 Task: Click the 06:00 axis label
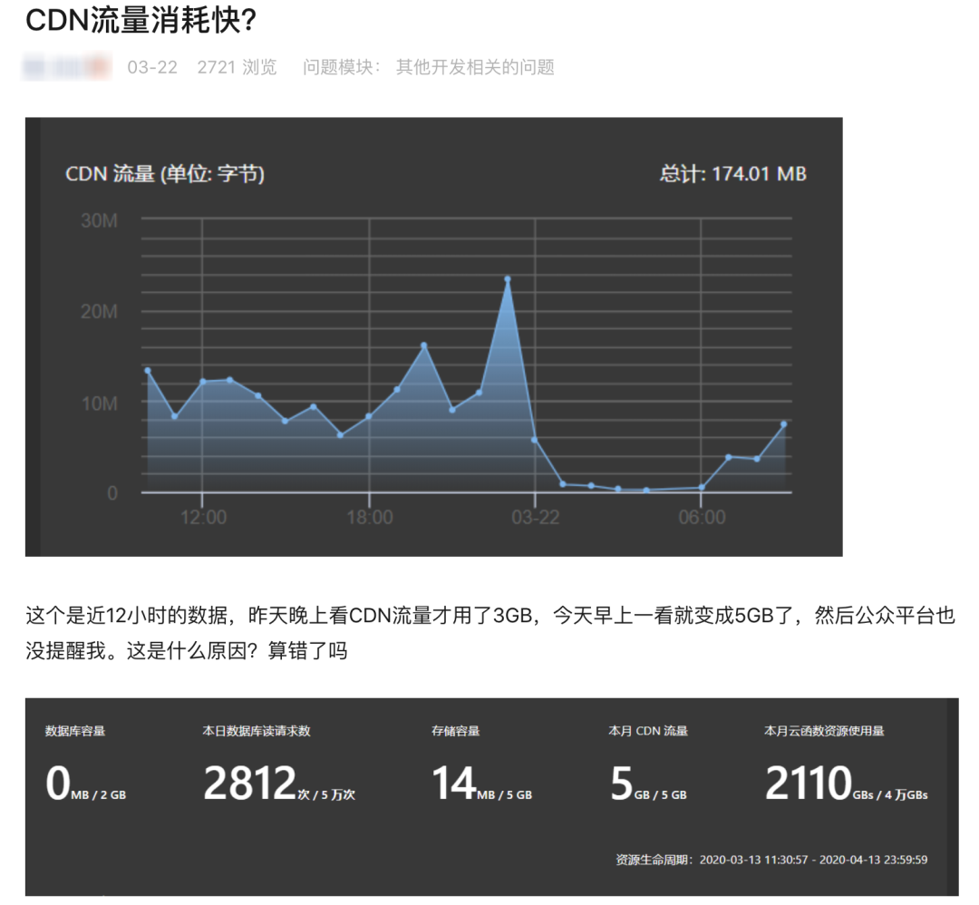tap(703, 517)
